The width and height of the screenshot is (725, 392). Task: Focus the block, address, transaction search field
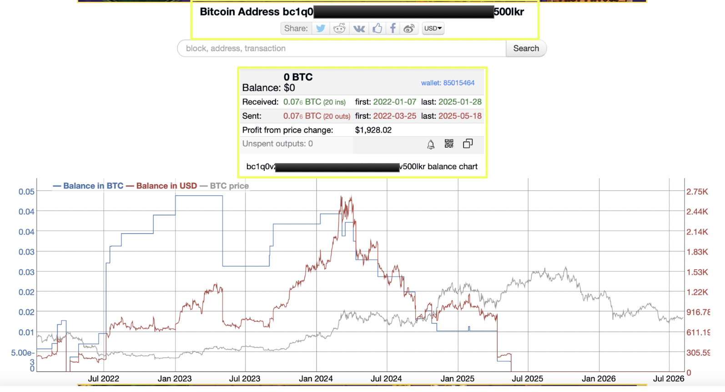point(342,48)
